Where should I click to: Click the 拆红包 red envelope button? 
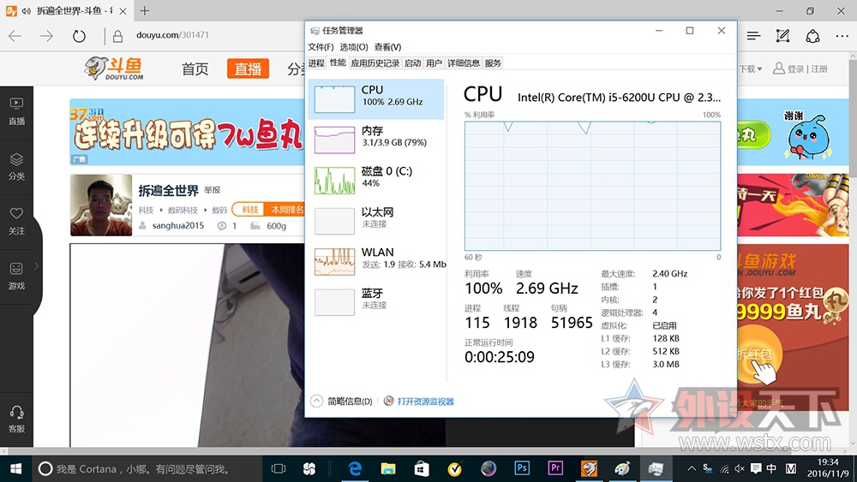[756, 354]
